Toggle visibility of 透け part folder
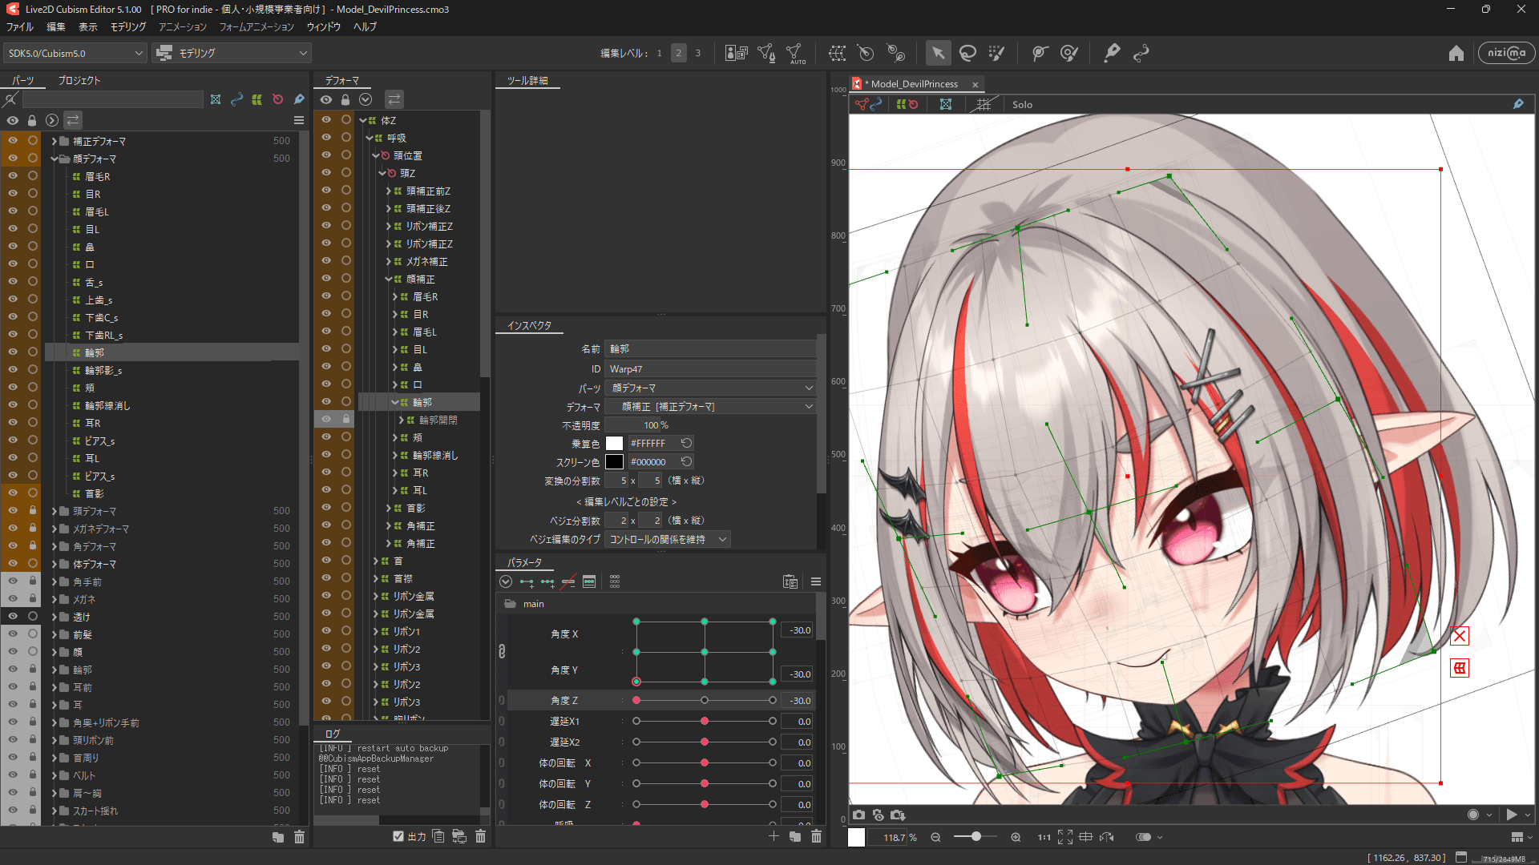The height and width of the screenshot is (865, 1539). (x=13, y=617)
